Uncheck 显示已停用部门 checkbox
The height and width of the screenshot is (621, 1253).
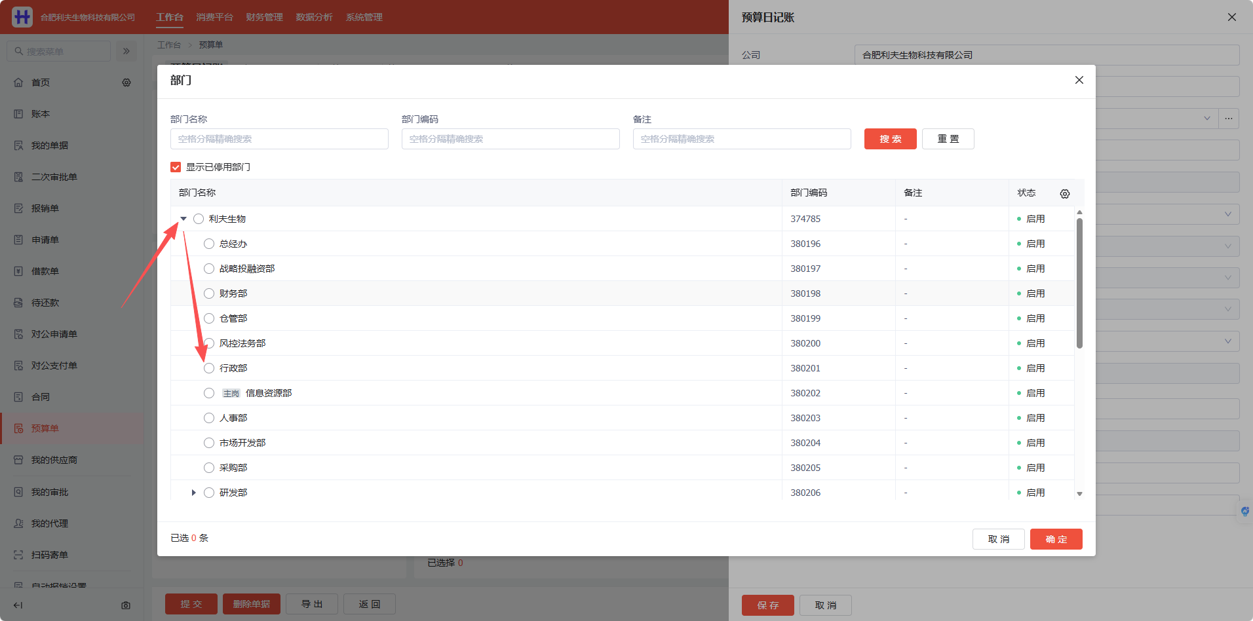tap(176, 167)
